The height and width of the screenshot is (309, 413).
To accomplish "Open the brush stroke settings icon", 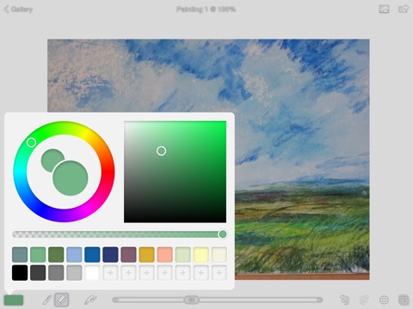I will click(90, 300).
